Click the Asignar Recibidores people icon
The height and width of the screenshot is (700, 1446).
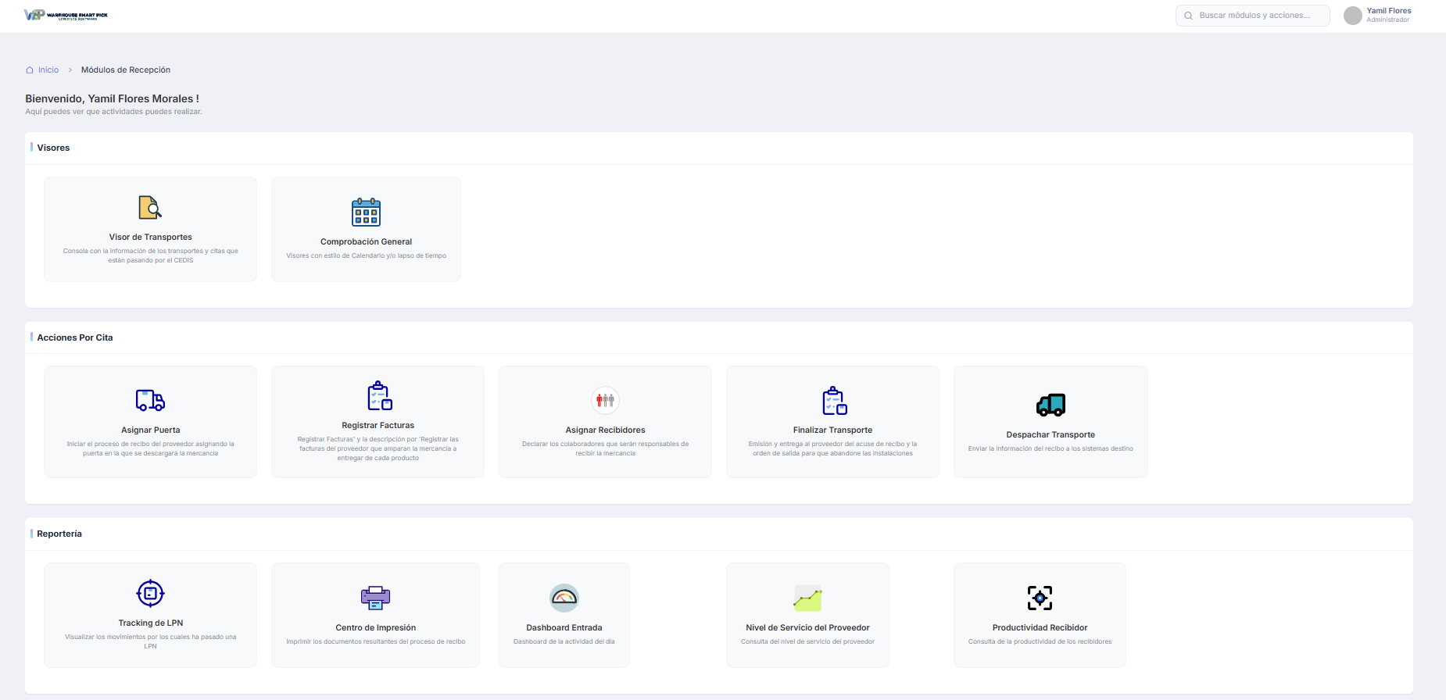point(605,400)
